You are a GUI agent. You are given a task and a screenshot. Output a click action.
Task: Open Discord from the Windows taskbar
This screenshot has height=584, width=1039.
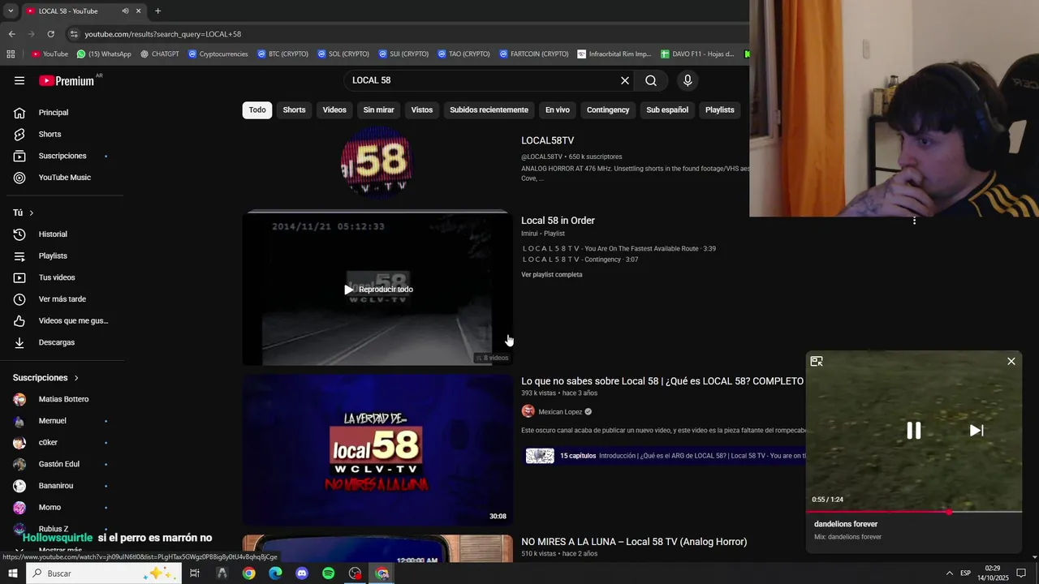302,573
